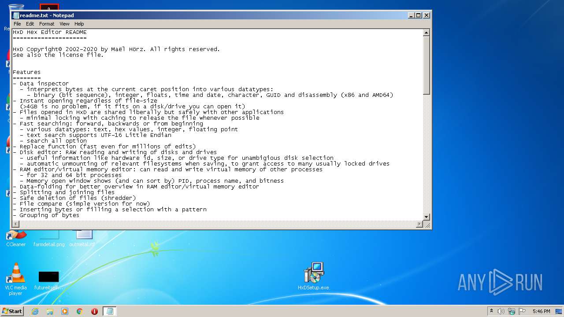Screen dimensions: 564x317
Task: Click the 5:46 PM clock
Action: tap(541, 311)
